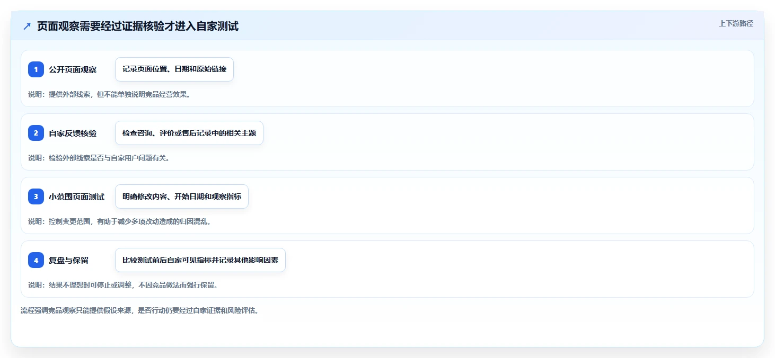This screenshot has width=775, height=358.
Task: Click the note 提供外部线索，但不能单独说明竞品经营效果
Action: (119, 94)
